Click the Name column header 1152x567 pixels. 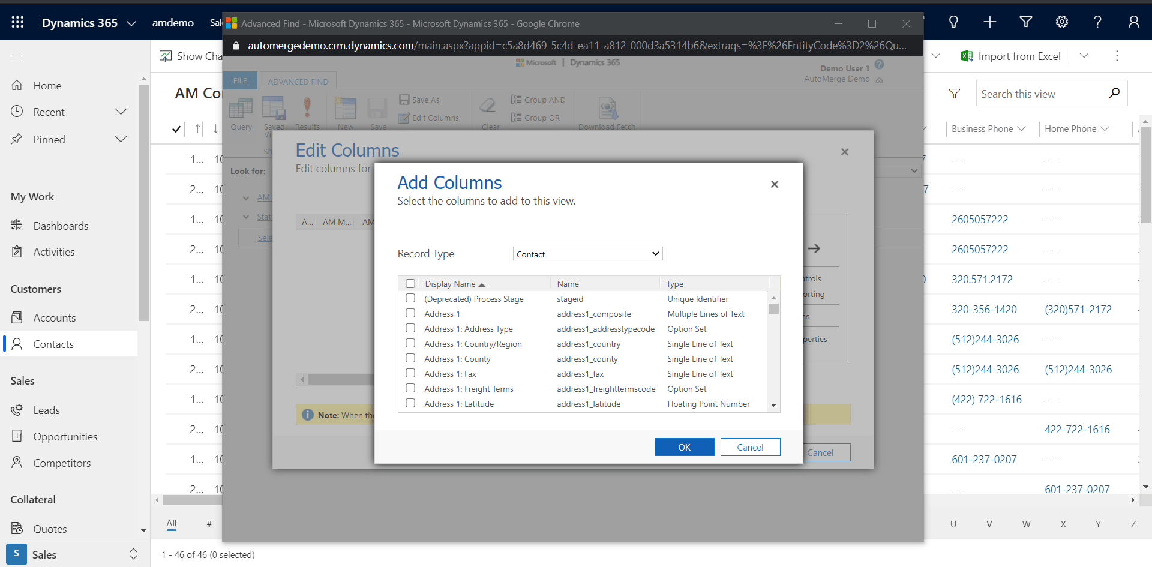click(x=568, y=284)
